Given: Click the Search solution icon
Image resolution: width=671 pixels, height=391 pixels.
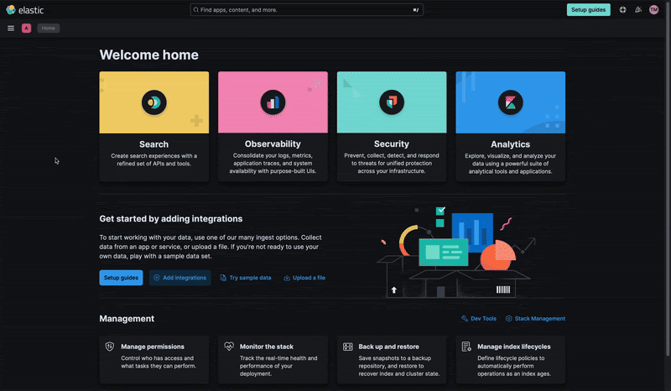Looking at the screenshot, I should [153, 102].
